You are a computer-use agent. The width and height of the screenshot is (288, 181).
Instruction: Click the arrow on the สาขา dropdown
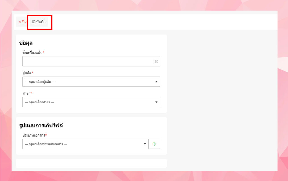156,102
